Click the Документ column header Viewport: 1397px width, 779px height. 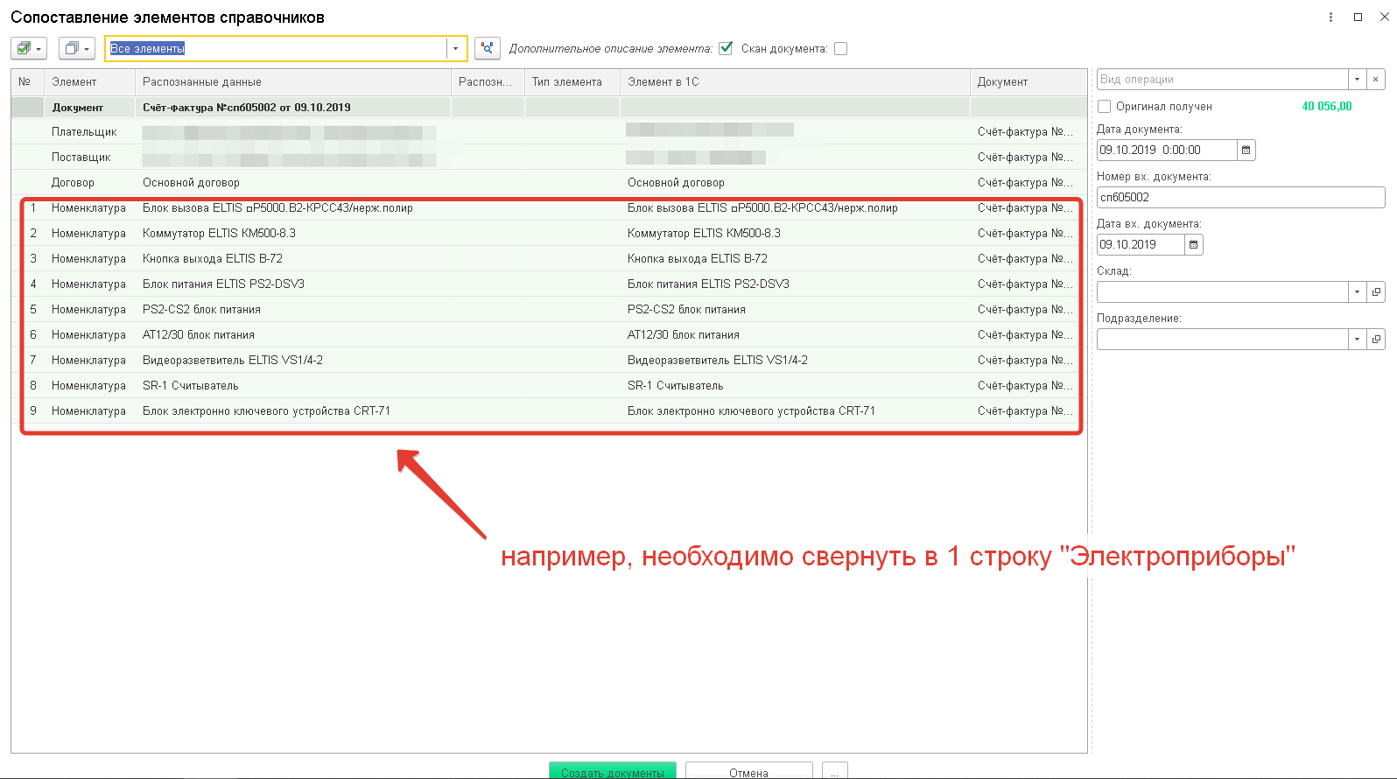point(1028,82)
